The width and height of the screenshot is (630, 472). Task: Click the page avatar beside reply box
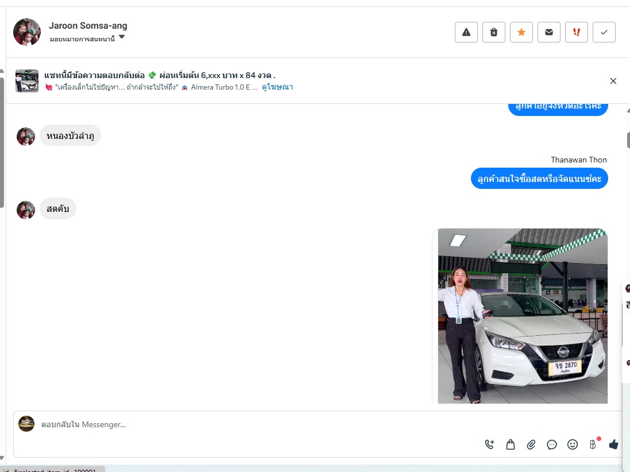click(26, 424)
